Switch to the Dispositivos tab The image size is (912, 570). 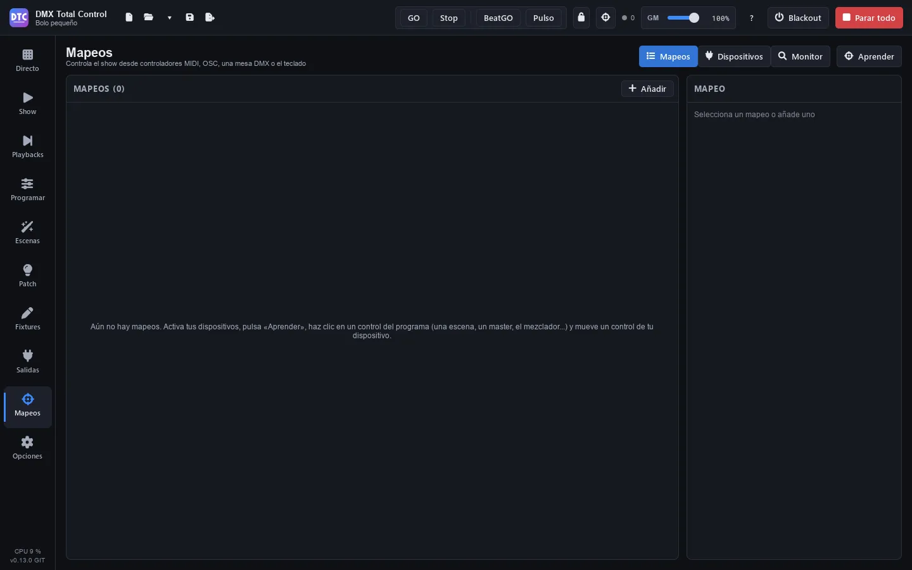point(734,56)
